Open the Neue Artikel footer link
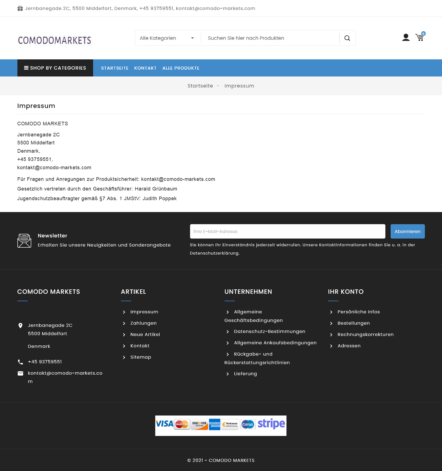This screenshot has height=471, width=442. pyautogui.click(x=145, y=335)
